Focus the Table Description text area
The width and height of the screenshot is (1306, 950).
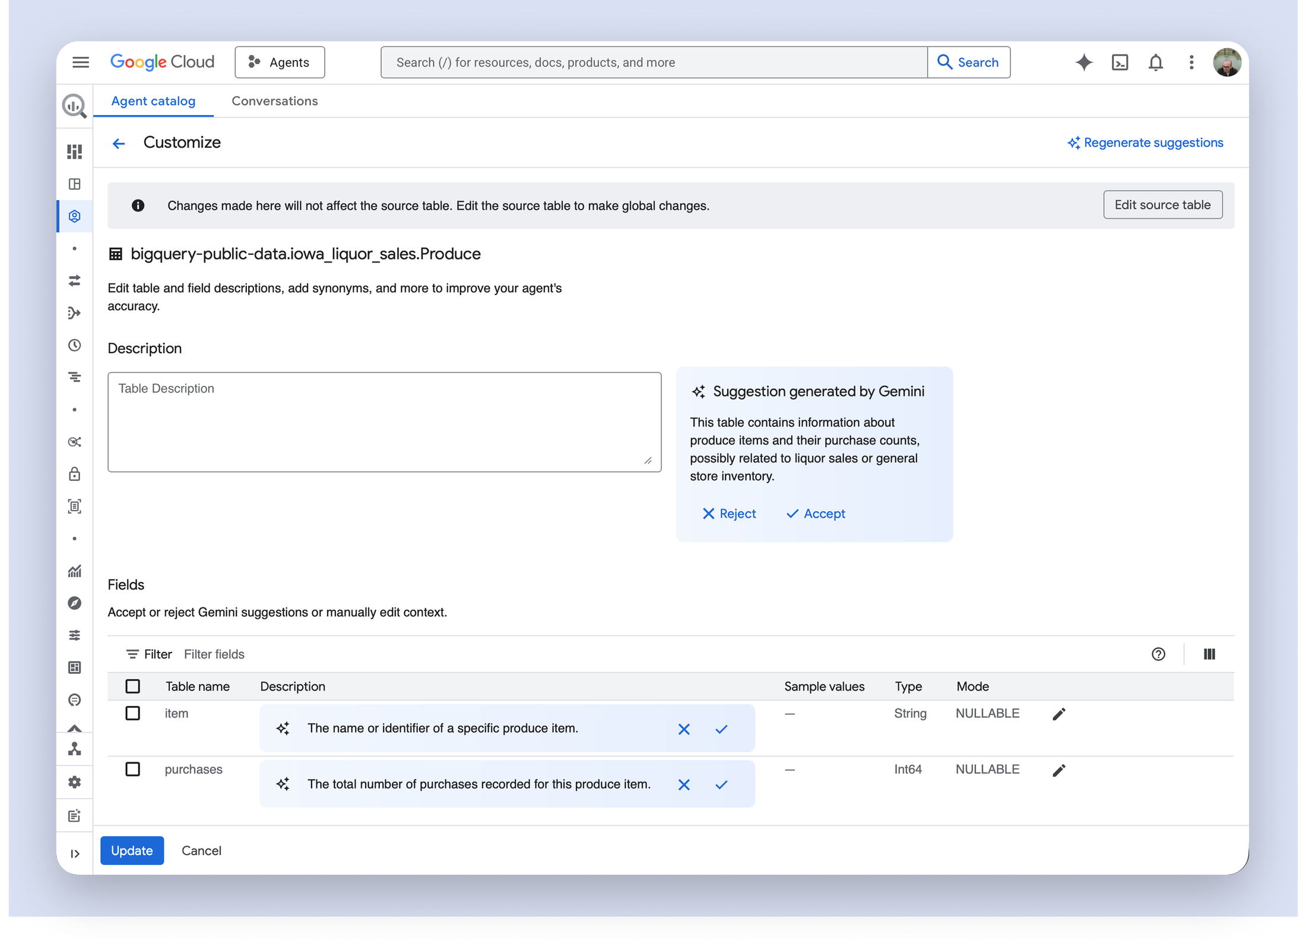(x=384, y=422)
